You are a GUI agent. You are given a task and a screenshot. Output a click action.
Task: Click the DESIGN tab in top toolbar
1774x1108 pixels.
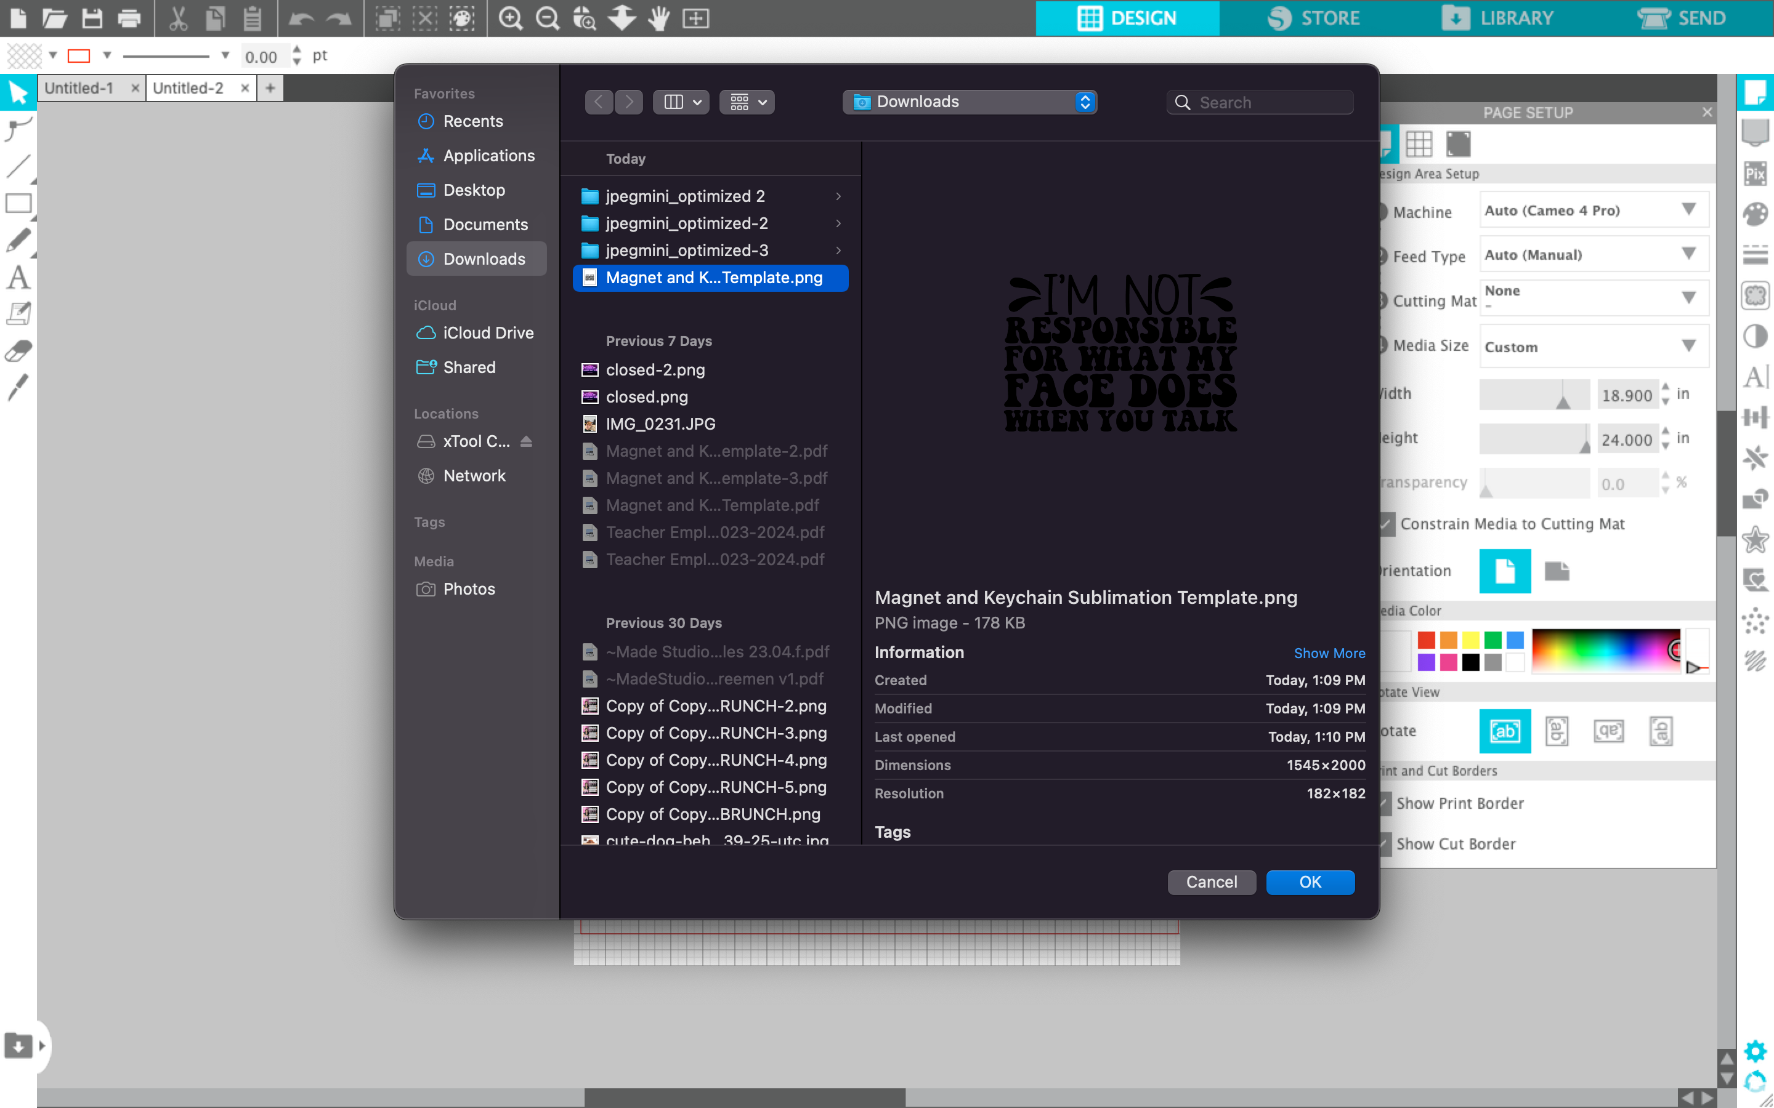(x=1129, y=17)
